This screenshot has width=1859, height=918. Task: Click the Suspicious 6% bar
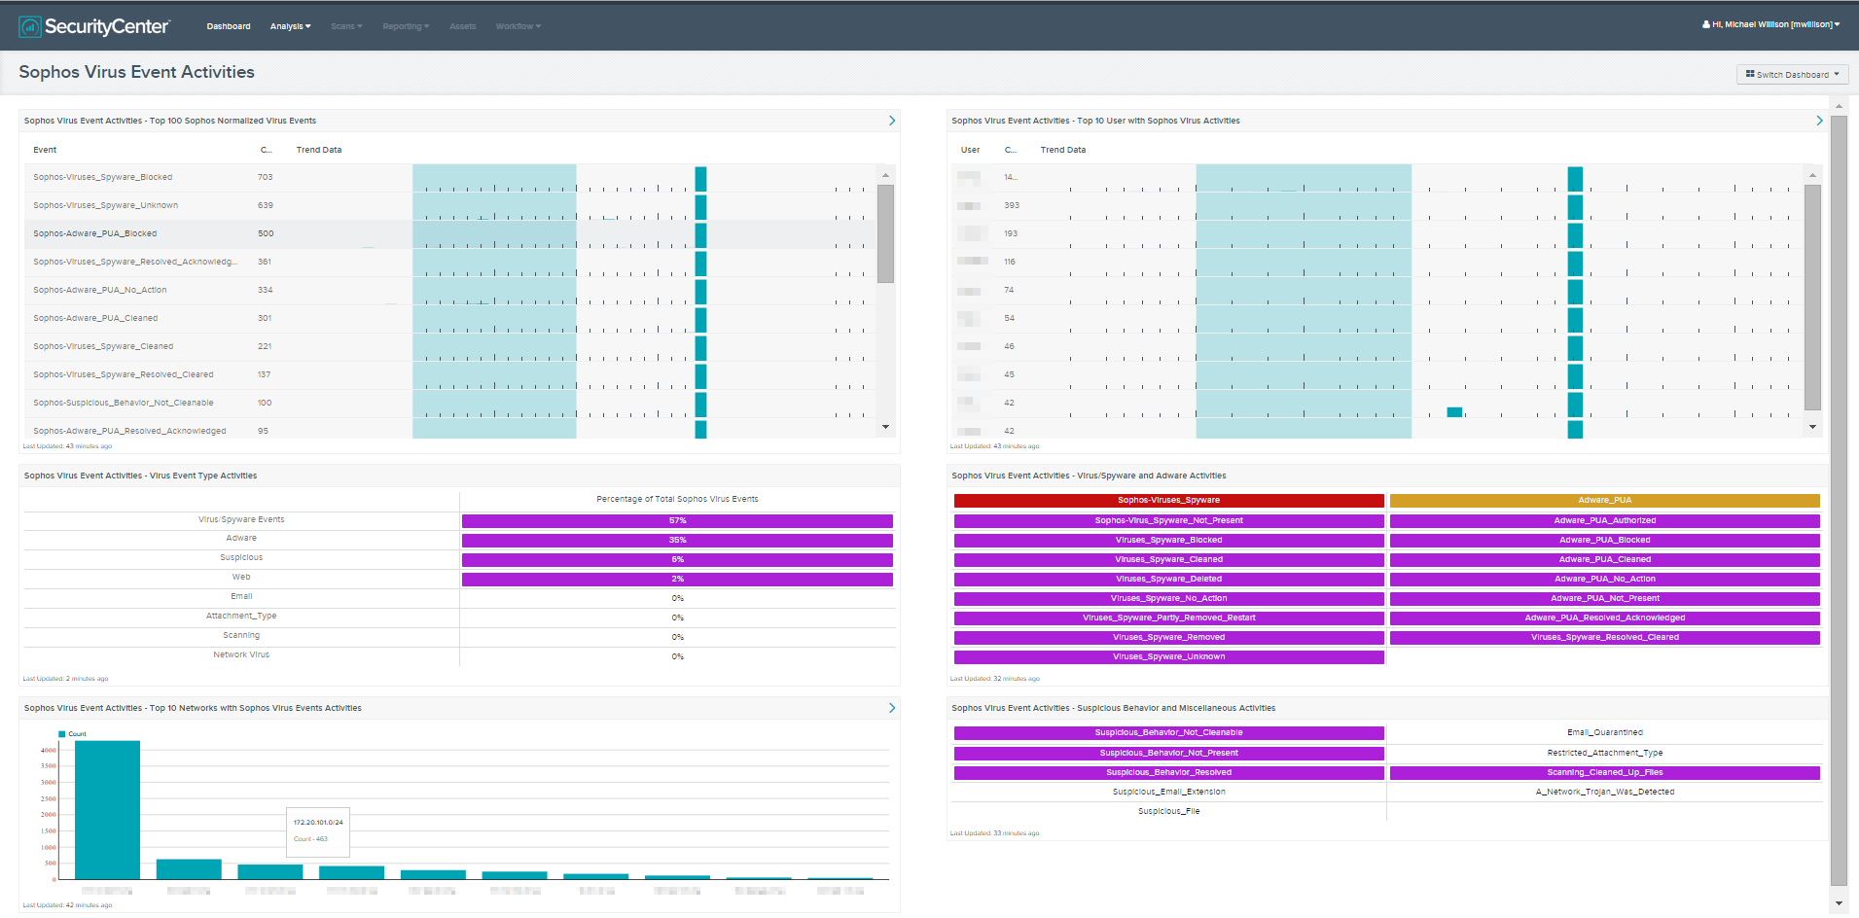tap(677, 560)
